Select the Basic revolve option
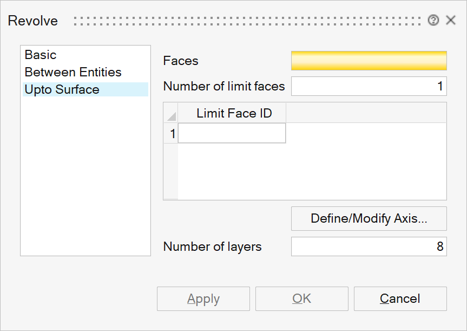The image size is (467, 331). [x=41, y=55]
